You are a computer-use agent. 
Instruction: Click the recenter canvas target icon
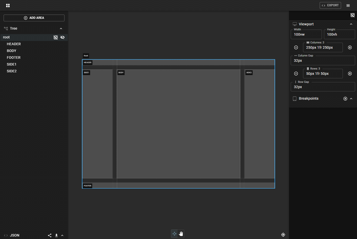(x=283, y=235)
